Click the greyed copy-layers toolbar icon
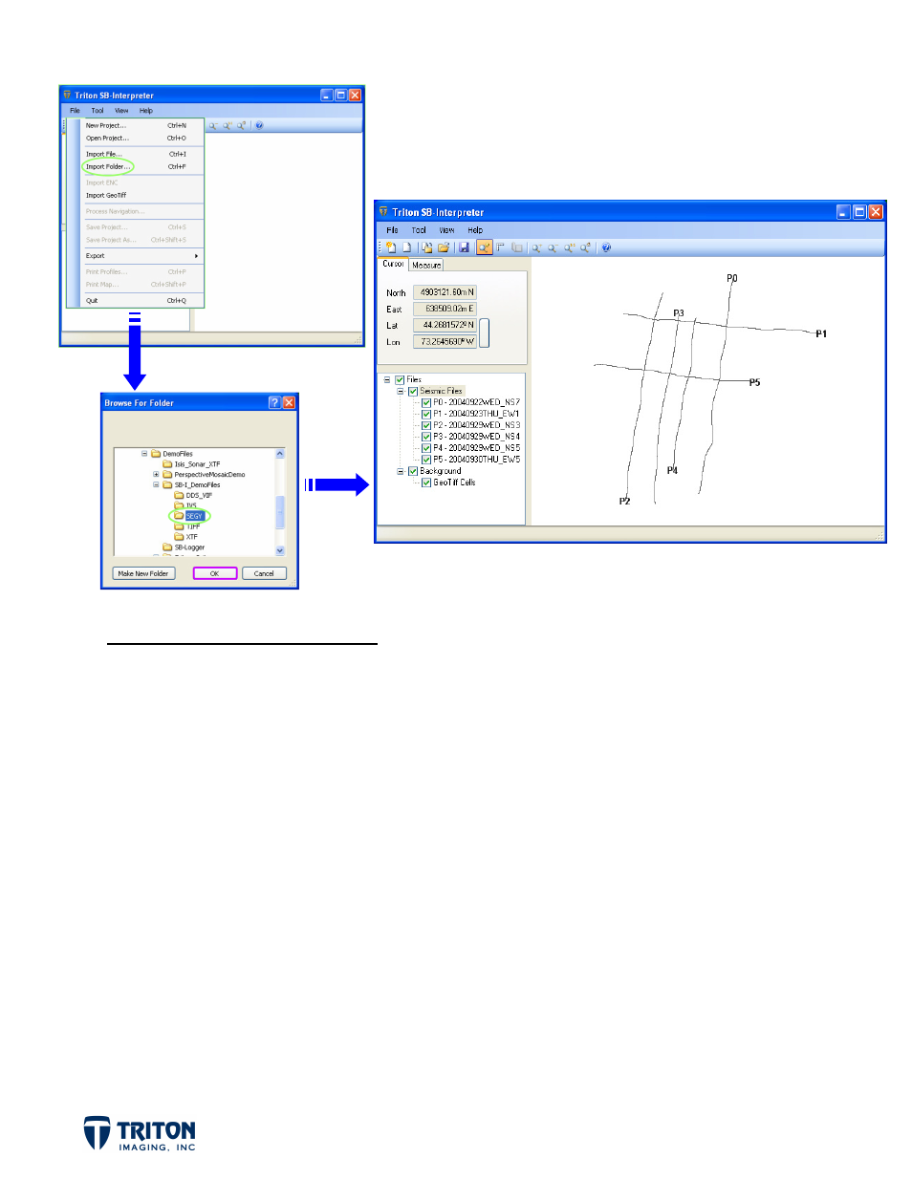Screen dimensions: 912x1180 [517, 247]
